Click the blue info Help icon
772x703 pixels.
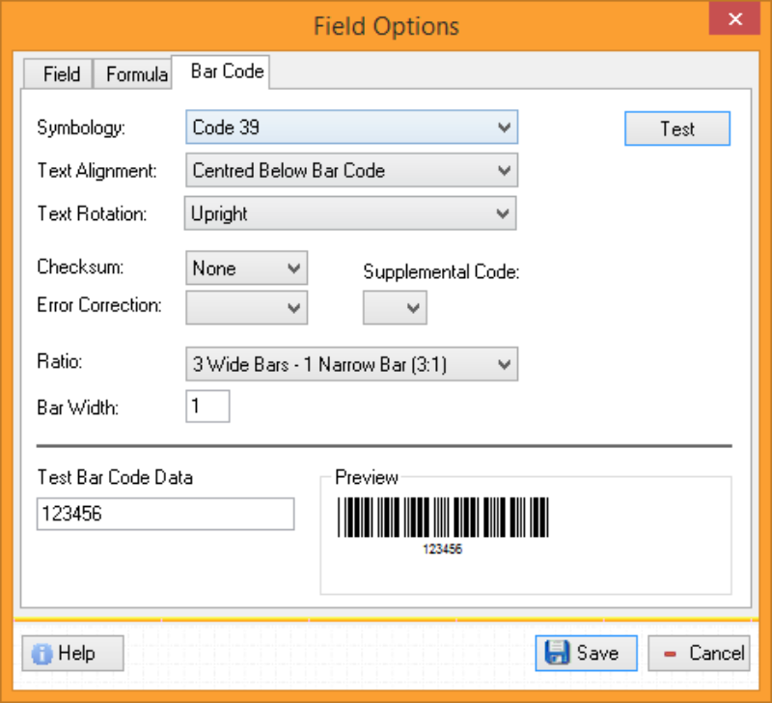41,654
